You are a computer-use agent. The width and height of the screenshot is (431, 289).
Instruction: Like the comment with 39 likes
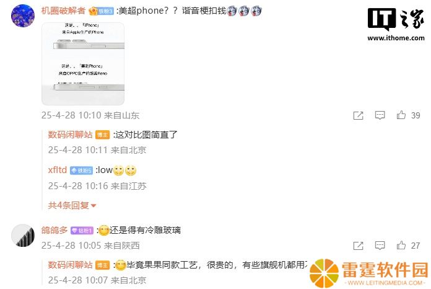pyautogui.click(x=401, y=115)
